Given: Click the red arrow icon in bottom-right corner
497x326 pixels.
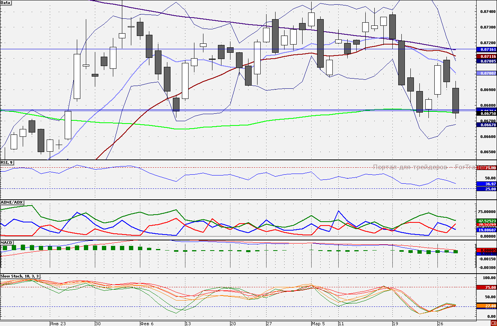Looking at the screenshot, I should (493, 322).
